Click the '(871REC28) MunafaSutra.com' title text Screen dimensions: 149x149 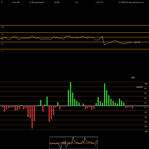pyautogui.click(x=131, y=2)
